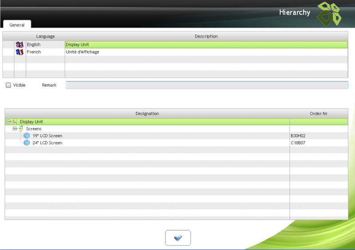Switch to the General tab

click(17, 25)
